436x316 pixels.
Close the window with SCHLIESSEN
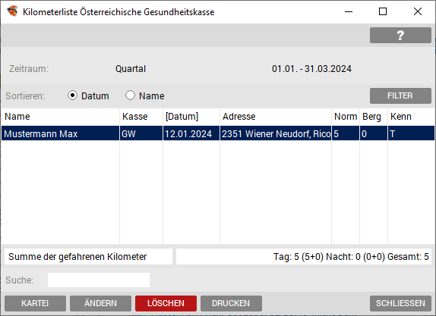(400, 303)
